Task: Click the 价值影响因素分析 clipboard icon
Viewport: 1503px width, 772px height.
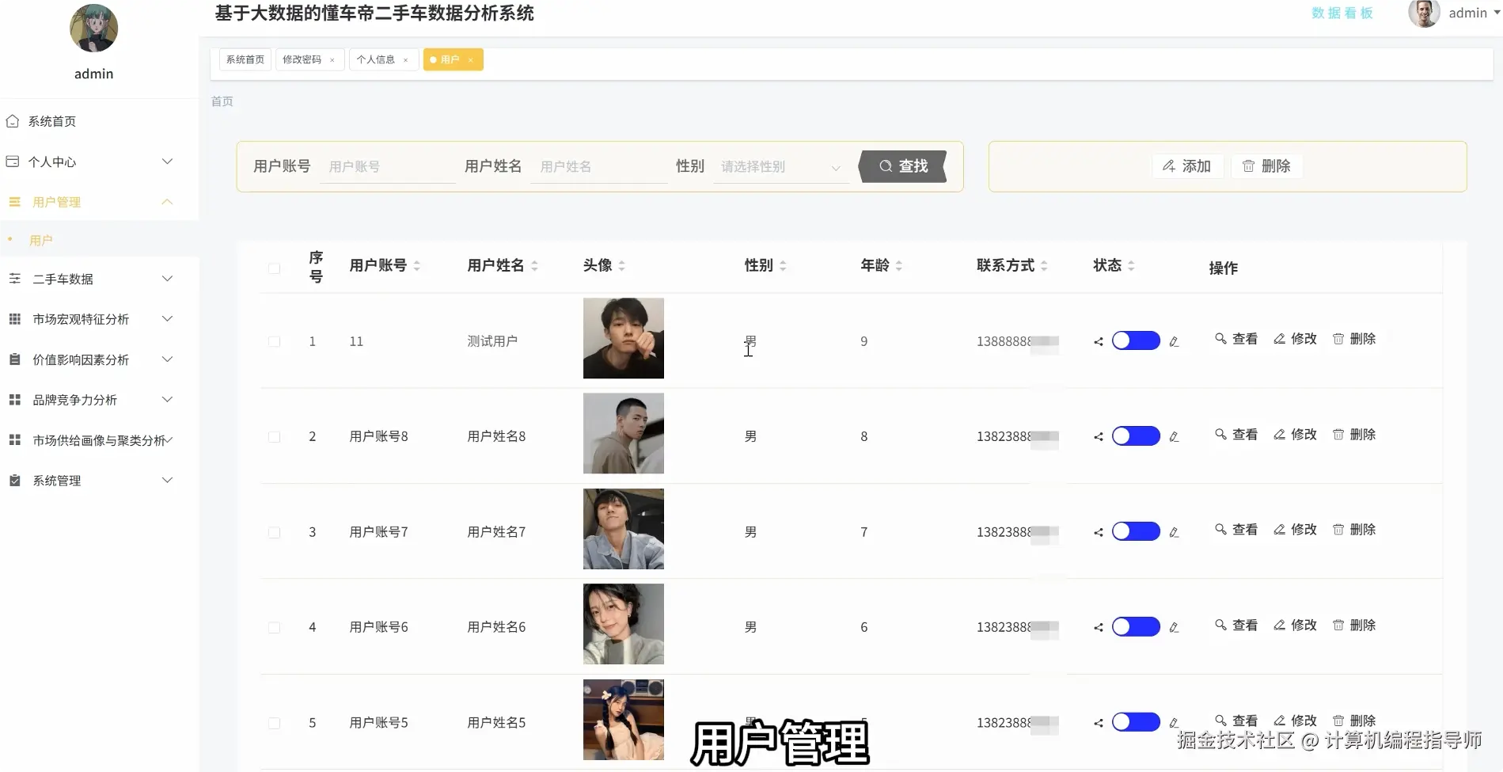Action: coord(14,359)
